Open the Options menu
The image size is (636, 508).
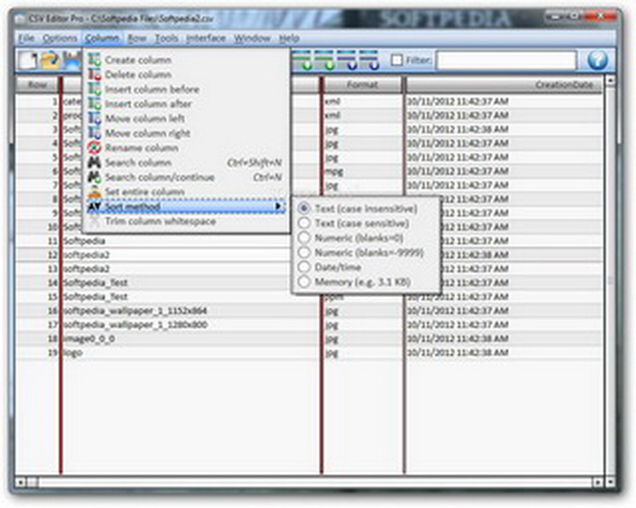coord(60,39)
